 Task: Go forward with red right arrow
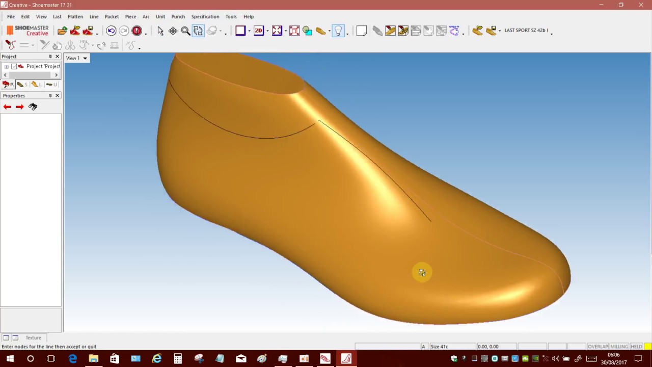[x=19, y=107]
